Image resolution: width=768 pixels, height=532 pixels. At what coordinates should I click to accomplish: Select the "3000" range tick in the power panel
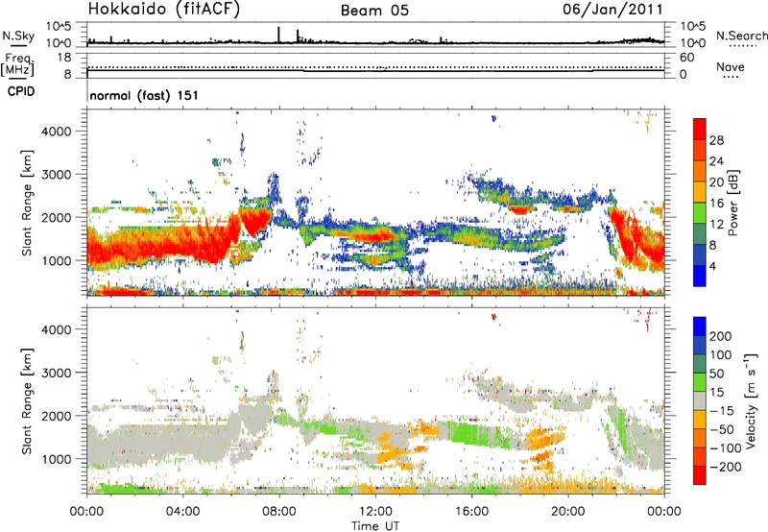(x=56, y=175)
